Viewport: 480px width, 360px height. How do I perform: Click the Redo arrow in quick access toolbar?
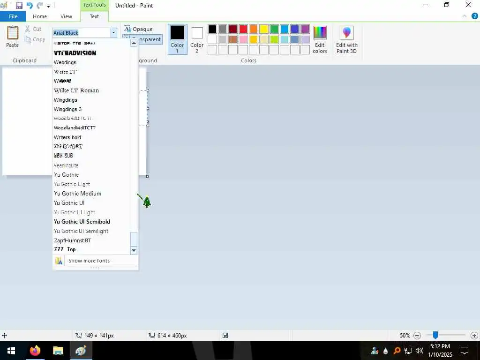(x=39, y=5)
